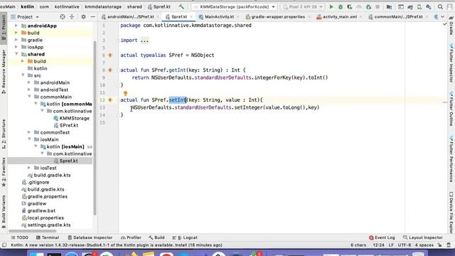Select opened file target icon in Project panel

63,17
